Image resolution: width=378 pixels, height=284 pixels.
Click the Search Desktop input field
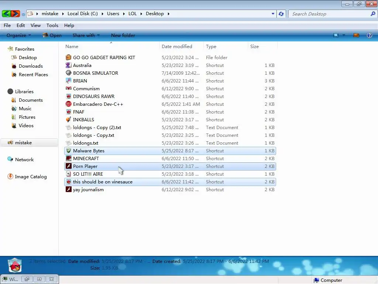point(329,14)
